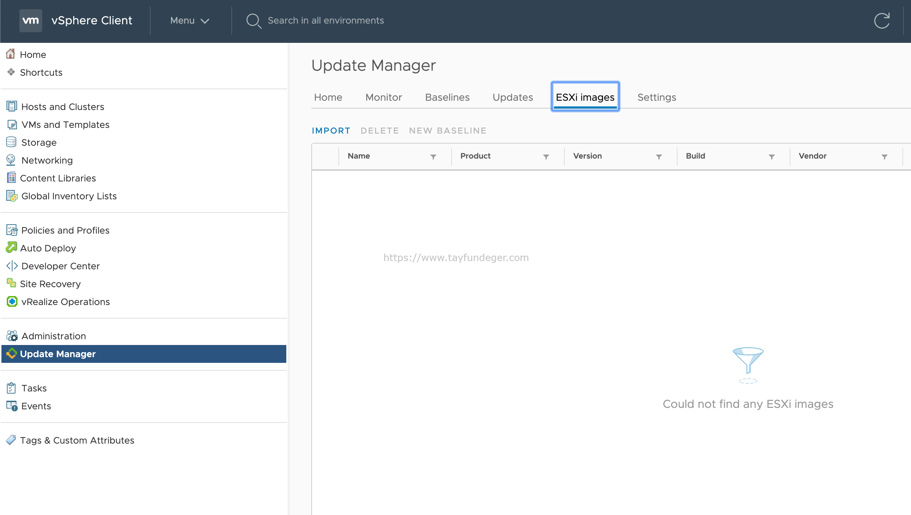
Task: Sort by the Build column header
Action: 695,156
